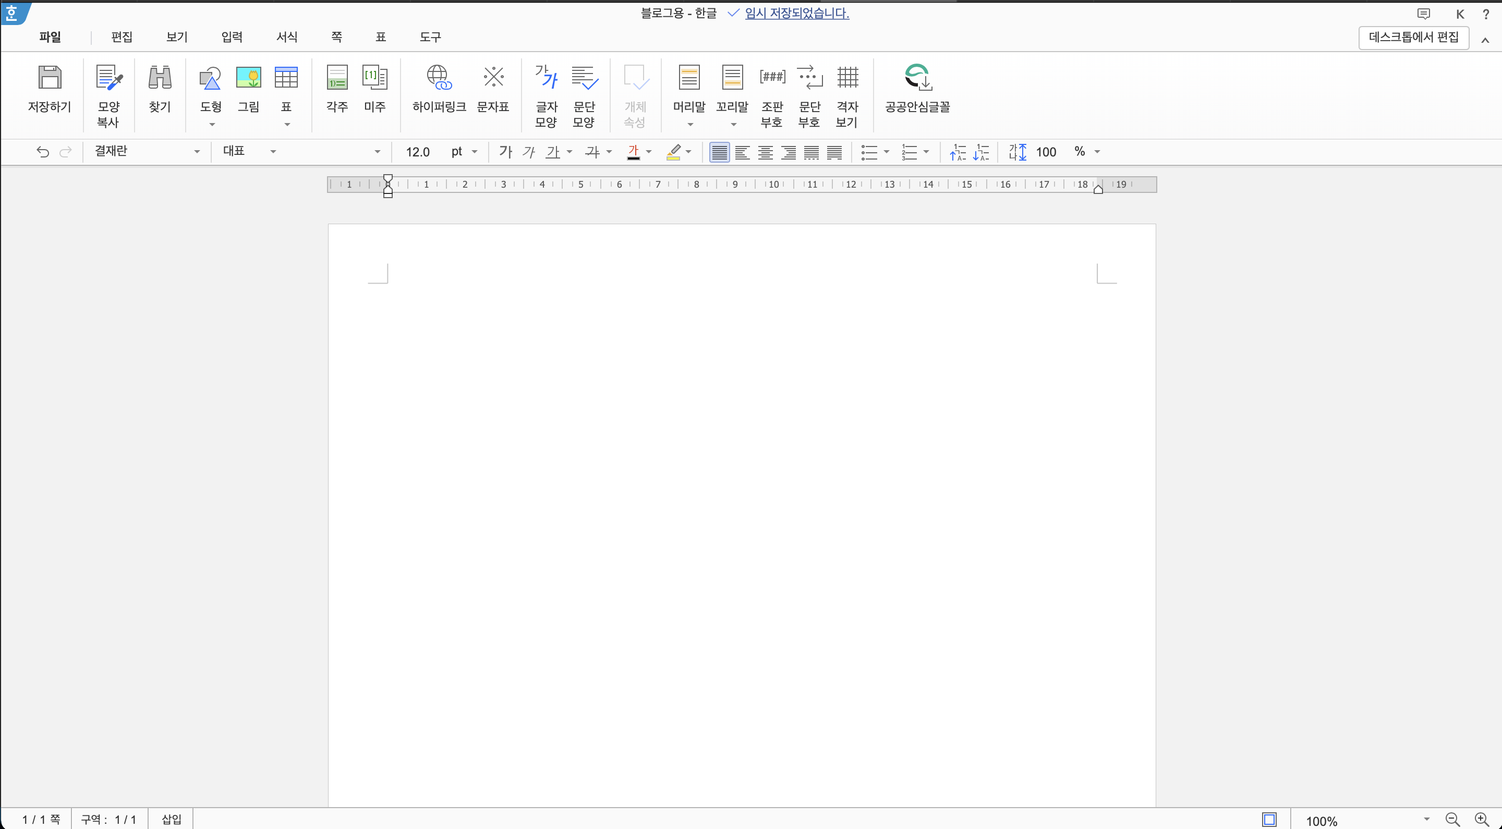Insert a picture with 그림 icon
Image resolution: width=1502 pixels, height=829 pixels.
(x=248, y=78)
